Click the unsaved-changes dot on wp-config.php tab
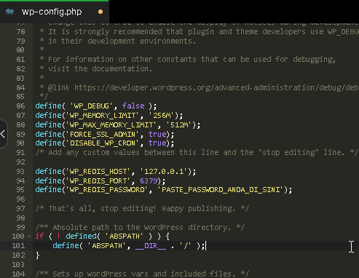This screenshot has height=278, width=359. [100, 12]
